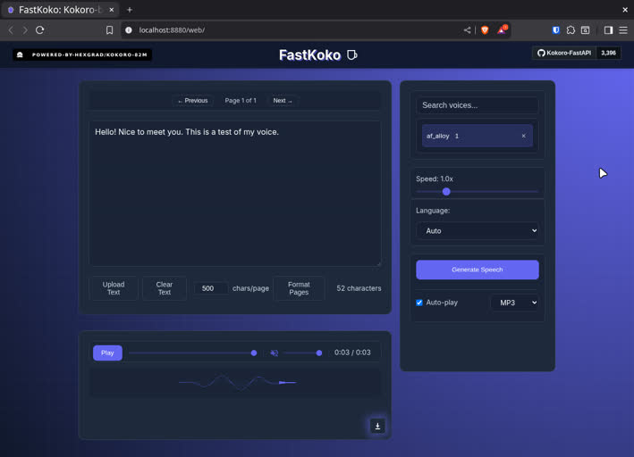
Task: Click the Clear Text button
Action: (165, 288)
